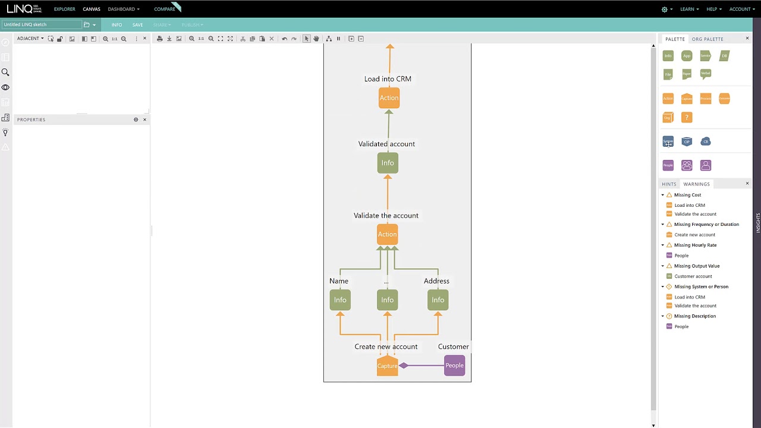Switch to the ORG PALETTE tab

point(707,39)
